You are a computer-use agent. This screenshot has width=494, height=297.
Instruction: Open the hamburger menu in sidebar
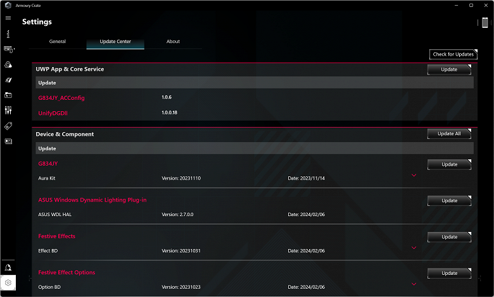click(x=8, y=18)
